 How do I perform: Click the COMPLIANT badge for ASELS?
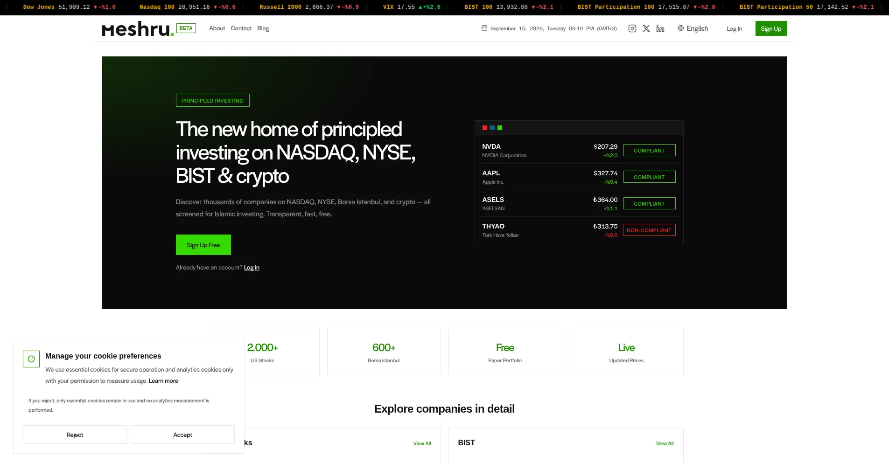click(649, 203)
